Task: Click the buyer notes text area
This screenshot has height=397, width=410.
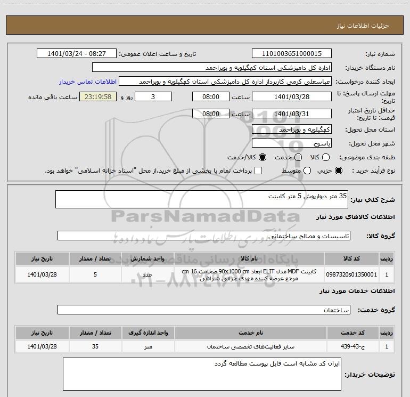Action: coord(202,374)
